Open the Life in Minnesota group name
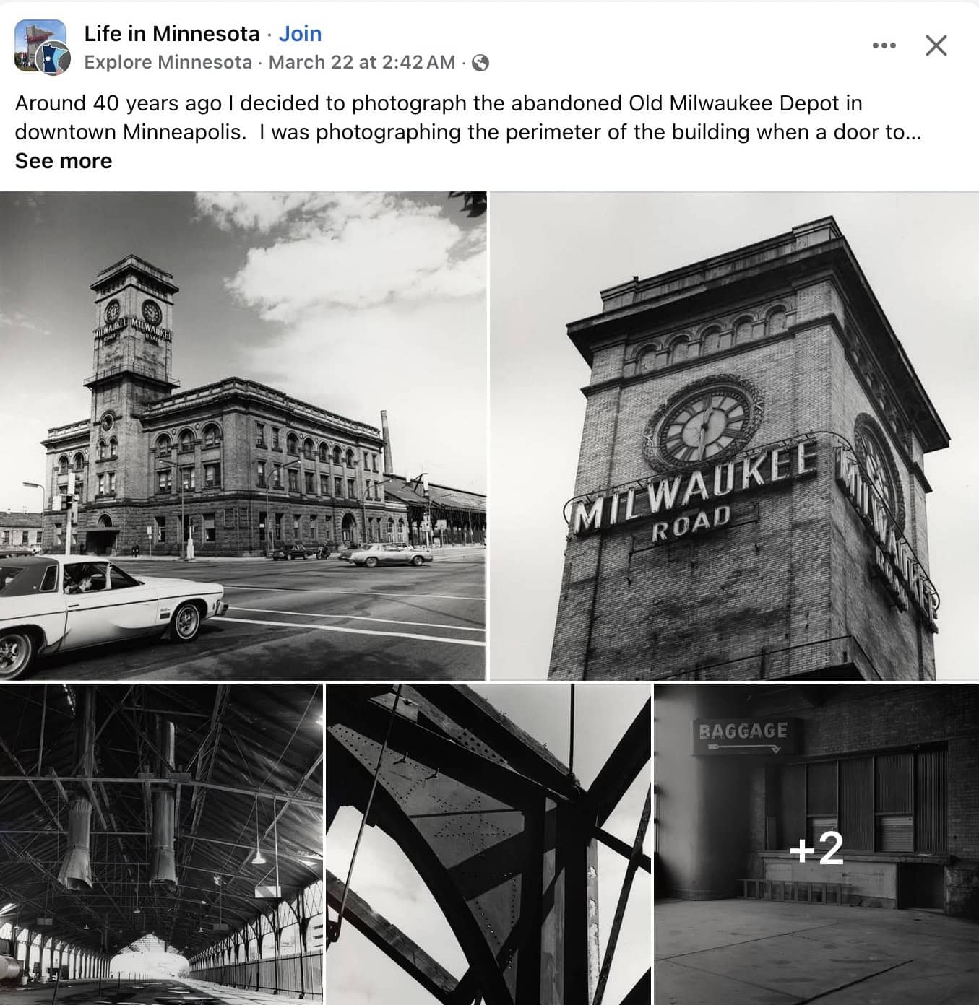 tap(172, 34)
